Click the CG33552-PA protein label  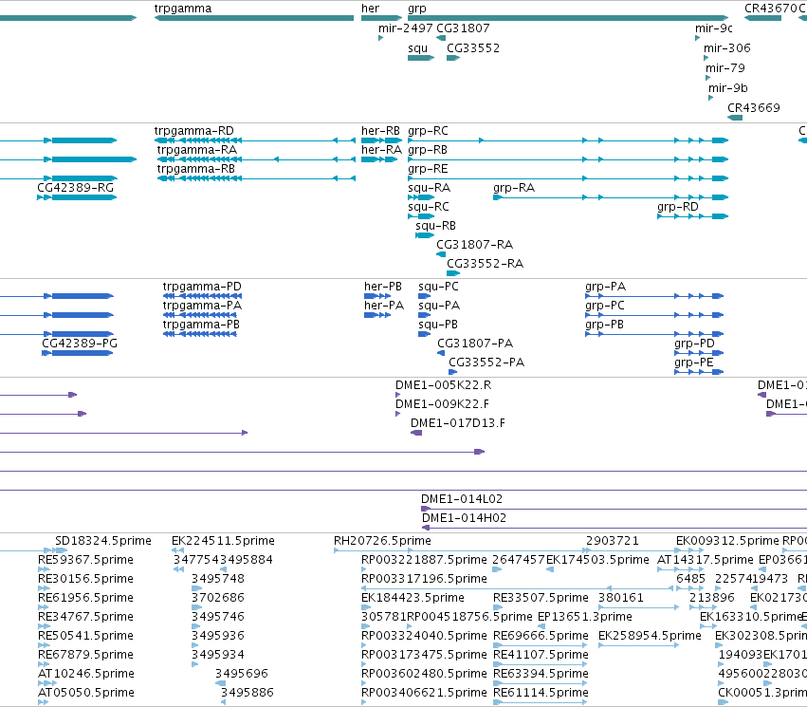click(486, 362)
